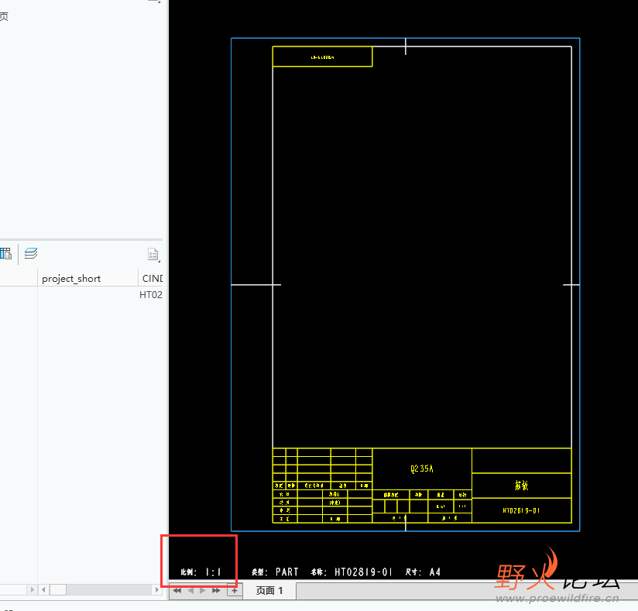Open the layer tree view icon
Image resolution: width=638 pixels, height=611 pixels.
pos(31,253)
